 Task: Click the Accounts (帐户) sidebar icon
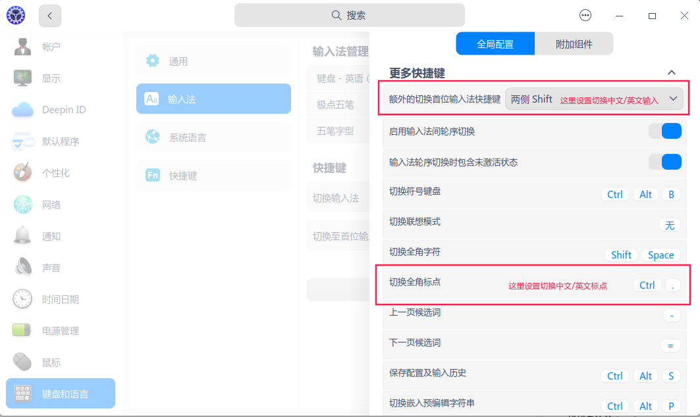22,47
